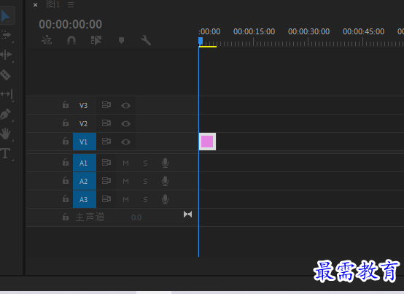Click the playhead timecode 00:00:00:00
404x294 pixels.
pyautogui.click(x=70, y=24)
